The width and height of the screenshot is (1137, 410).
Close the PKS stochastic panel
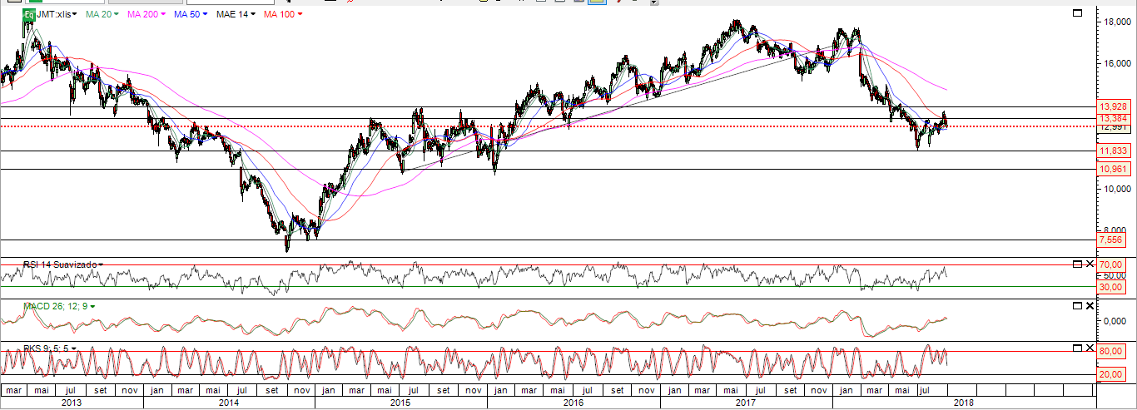[x=1090, y=348]
